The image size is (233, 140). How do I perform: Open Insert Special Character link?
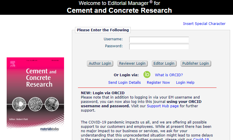204,24
